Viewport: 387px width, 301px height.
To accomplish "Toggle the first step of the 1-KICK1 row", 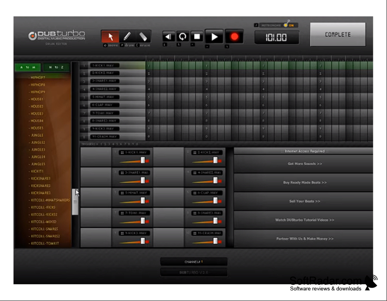I will 149,66.
